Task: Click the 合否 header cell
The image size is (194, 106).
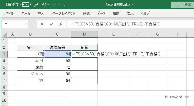Action: click(x=84, y=47)
